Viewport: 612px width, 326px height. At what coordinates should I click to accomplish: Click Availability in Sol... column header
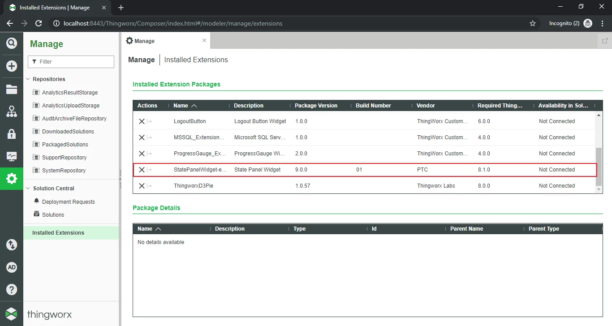click(563, 106)
